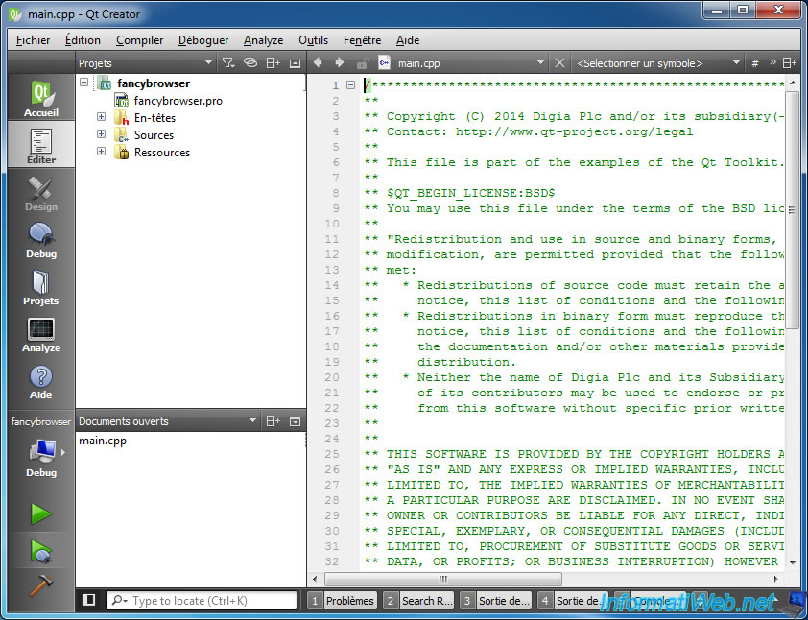This screenshot has width=808, height=620.
Task: Open the Documents ouverts panel dropdown
Action: point(251,420)
